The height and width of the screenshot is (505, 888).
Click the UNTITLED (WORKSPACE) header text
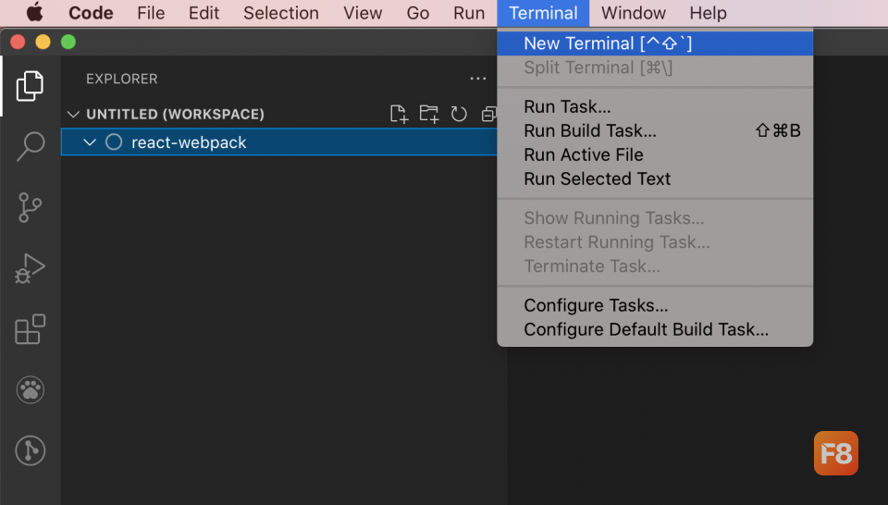pyautogui.click(x=175, y=115)
